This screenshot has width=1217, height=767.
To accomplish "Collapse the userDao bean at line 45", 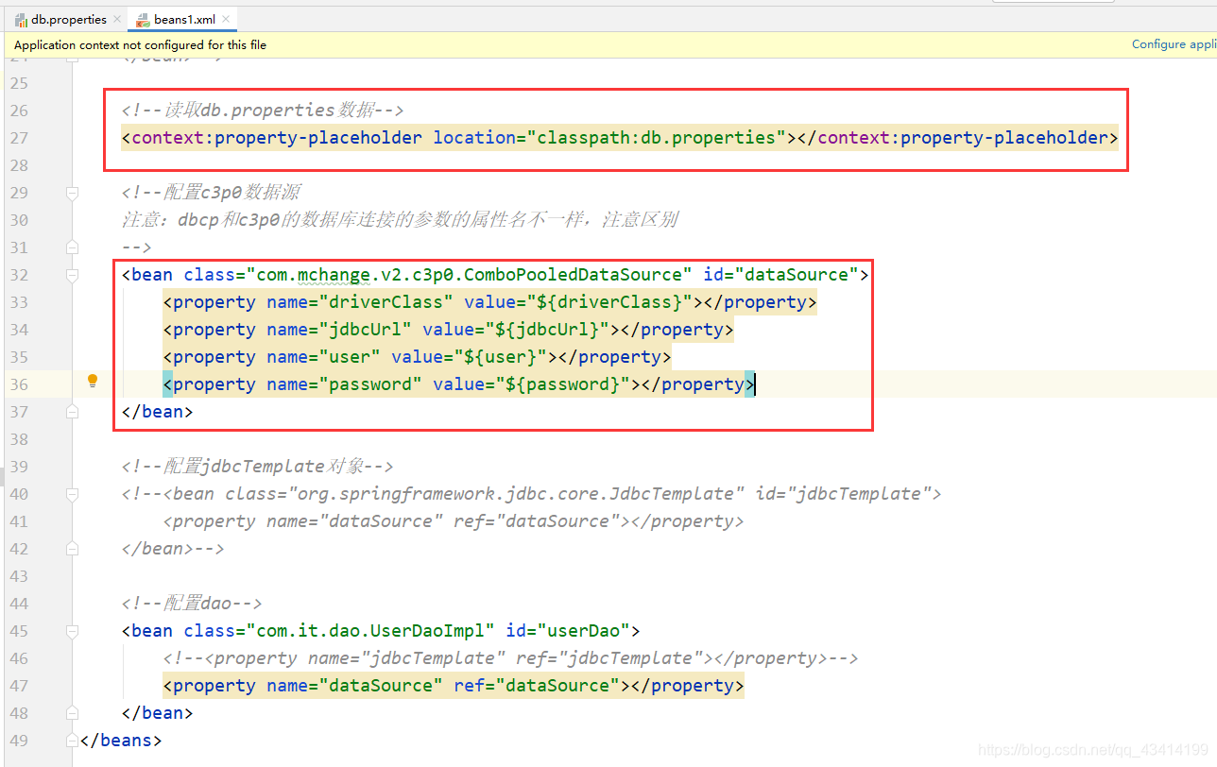I will point(72,631).
